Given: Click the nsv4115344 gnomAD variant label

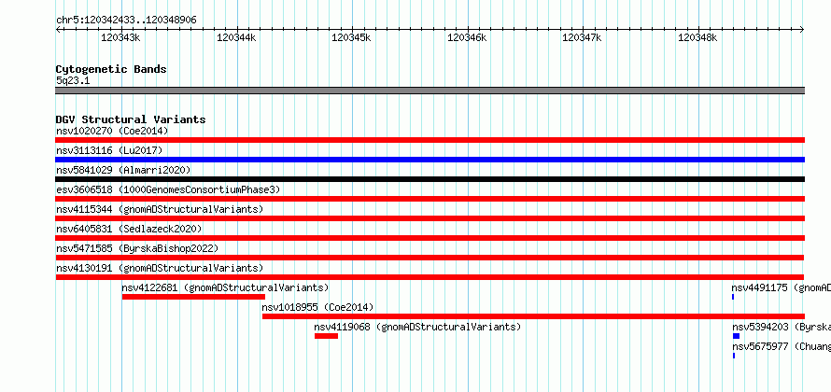Looking at the screenshot, I should 160,209.
